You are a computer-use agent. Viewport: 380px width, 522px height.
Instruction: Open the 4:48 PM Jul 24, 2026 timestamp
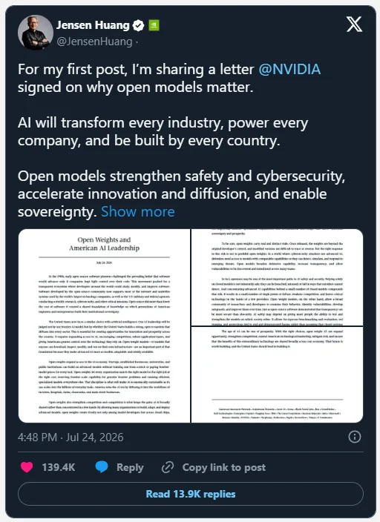71,437
